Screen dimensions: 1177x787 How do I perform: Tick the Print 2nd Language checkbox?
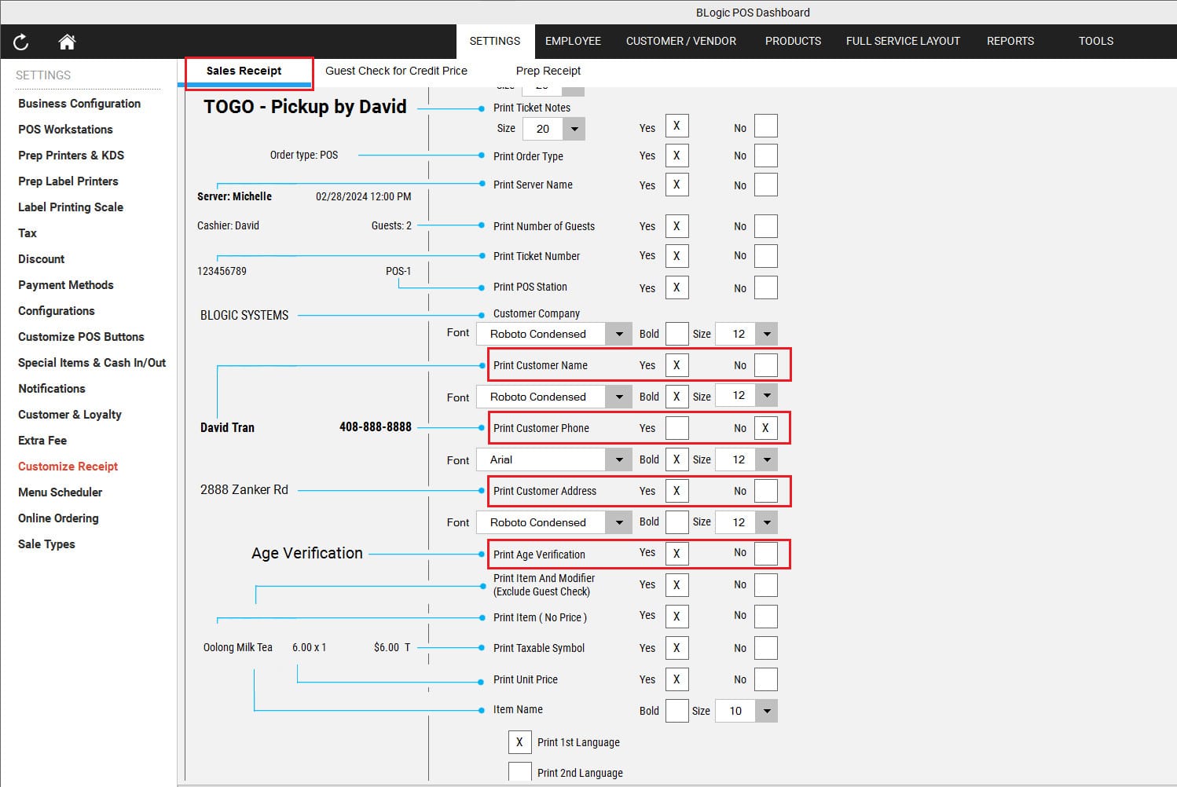(x=519, y=773)
